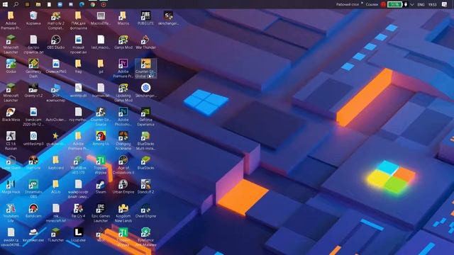Click the Updating Garrys Mod icon
The image size is (454, 255).
pyautogui.click(x=123, y=93)
